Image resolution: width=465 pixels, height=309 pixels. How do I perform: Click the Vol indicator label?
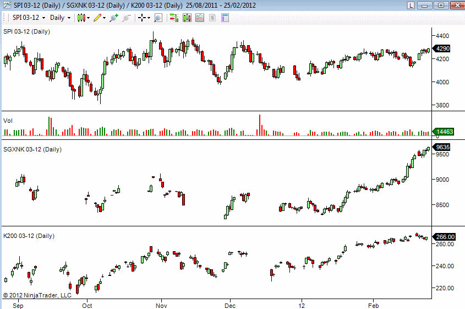coord(8,121)
